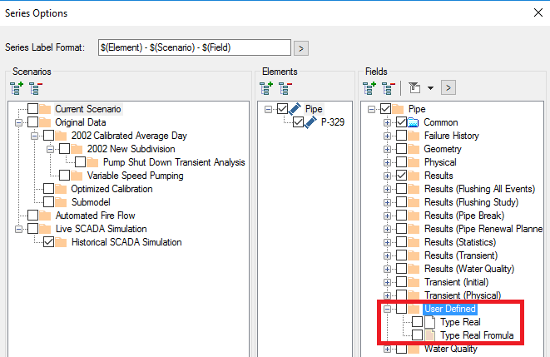
Task: Check the Live SCADA Simulation checkbox
Action: (x=33, y=229)
